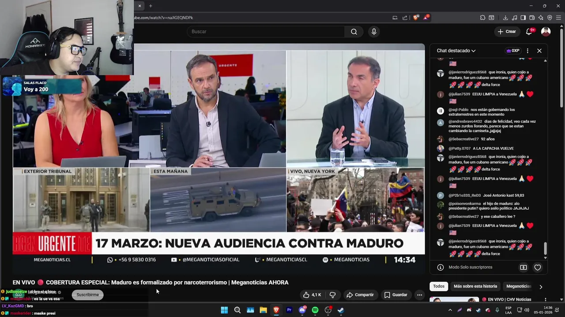Click the browser address bar URL
Viewport: 565px width, 317px height.
coord(163,18)
